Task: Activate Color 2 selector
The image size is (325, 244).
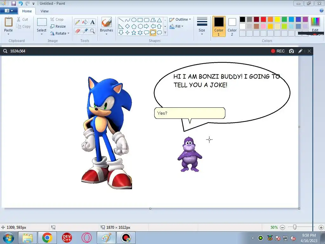Action: click(232, 26)
